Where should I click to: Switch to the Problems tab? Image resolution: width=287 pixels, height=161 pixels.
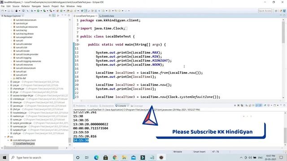79,106
